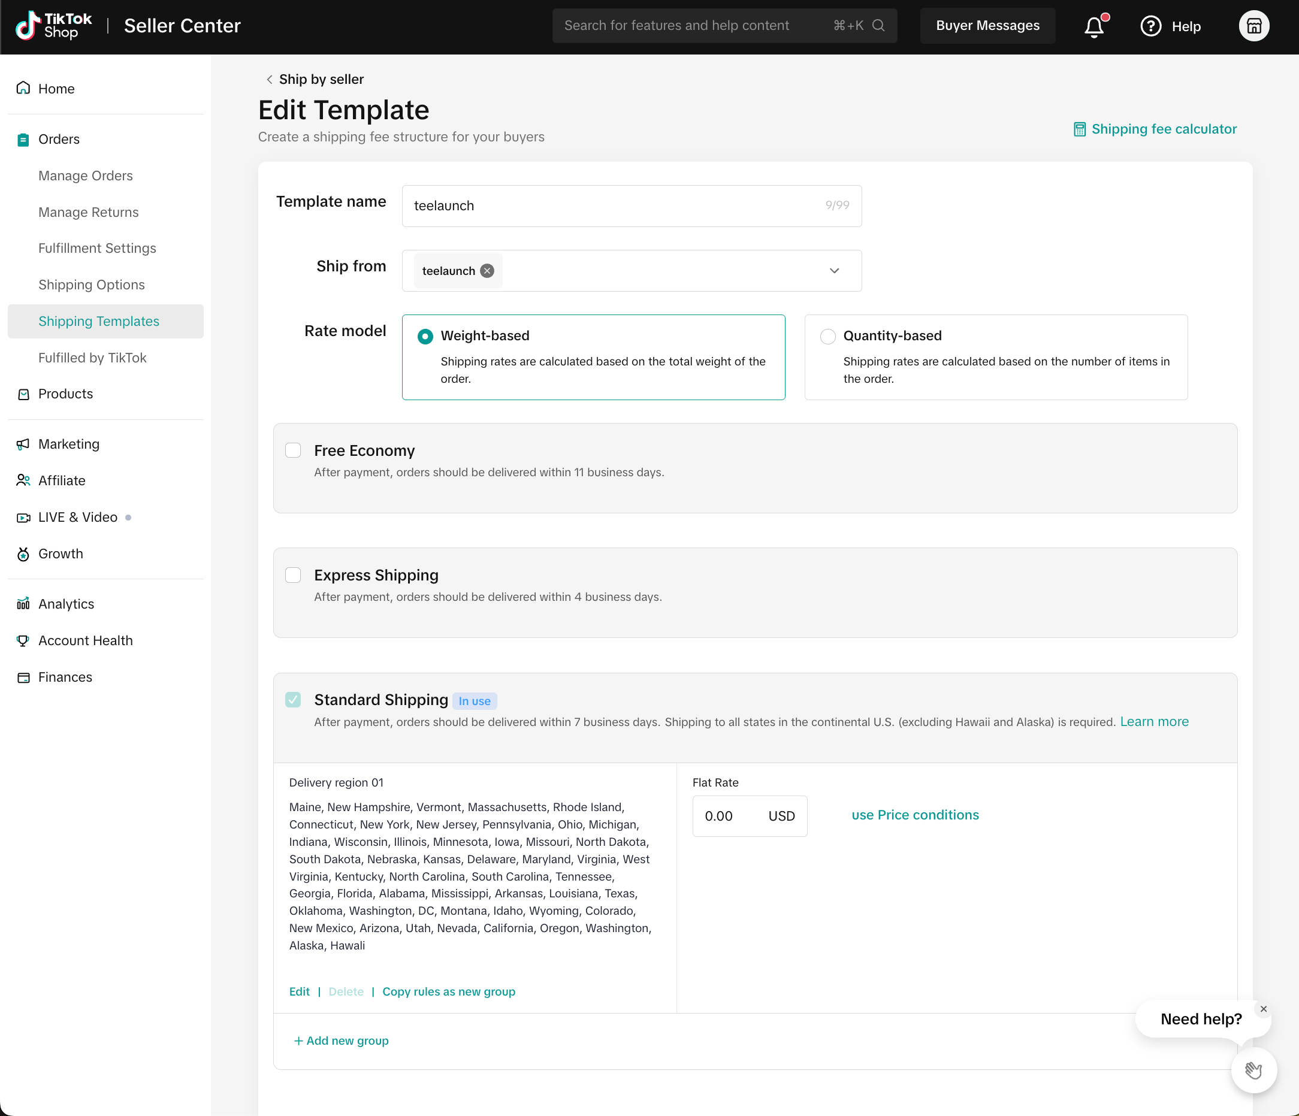Click the waving hand help chat icon
Viewport: 1299px width, 1116px height.
1253,1070
